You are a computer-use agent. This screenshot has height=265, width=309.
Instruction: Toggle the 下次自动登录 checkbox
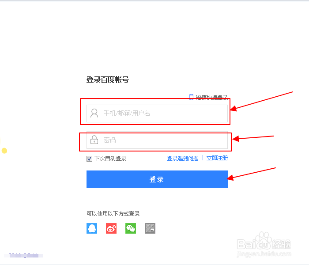tap(89, 159)
